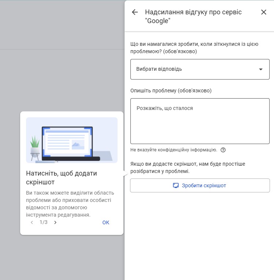Viewport: 274px width, 280px height.
Task: Open the help icon near confidential info note
Action: click(223, 150)
